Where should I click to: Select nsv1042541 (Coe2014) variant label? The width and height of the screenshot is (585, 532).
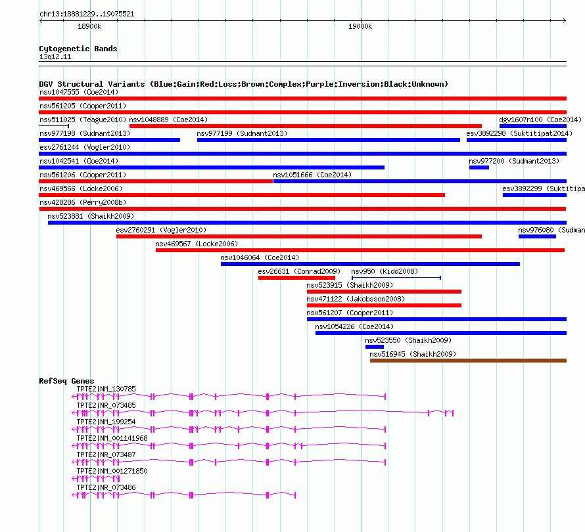79,161
